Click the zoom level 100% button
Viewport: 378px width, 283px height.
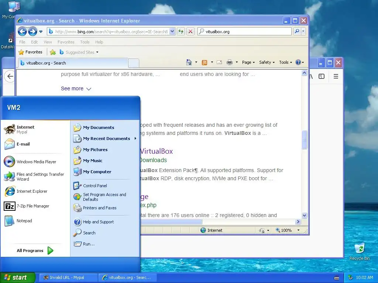[284, 230]
